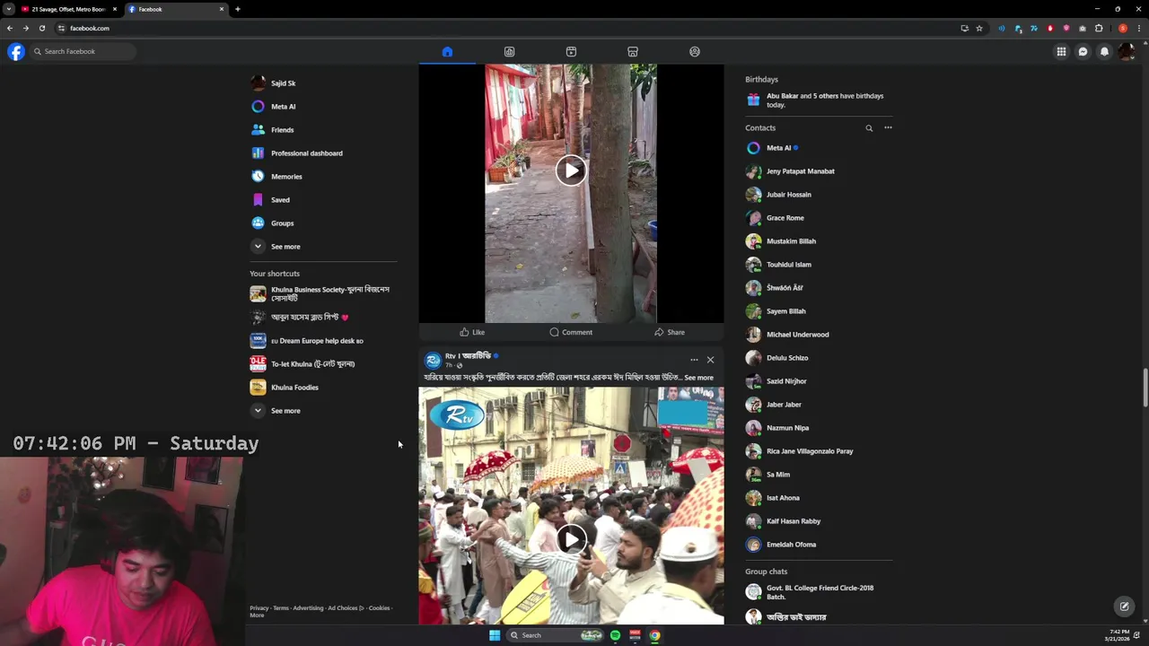Open Saved items in left sidebar
This screenshot has width=1149, height=646.
coord(322,199)
